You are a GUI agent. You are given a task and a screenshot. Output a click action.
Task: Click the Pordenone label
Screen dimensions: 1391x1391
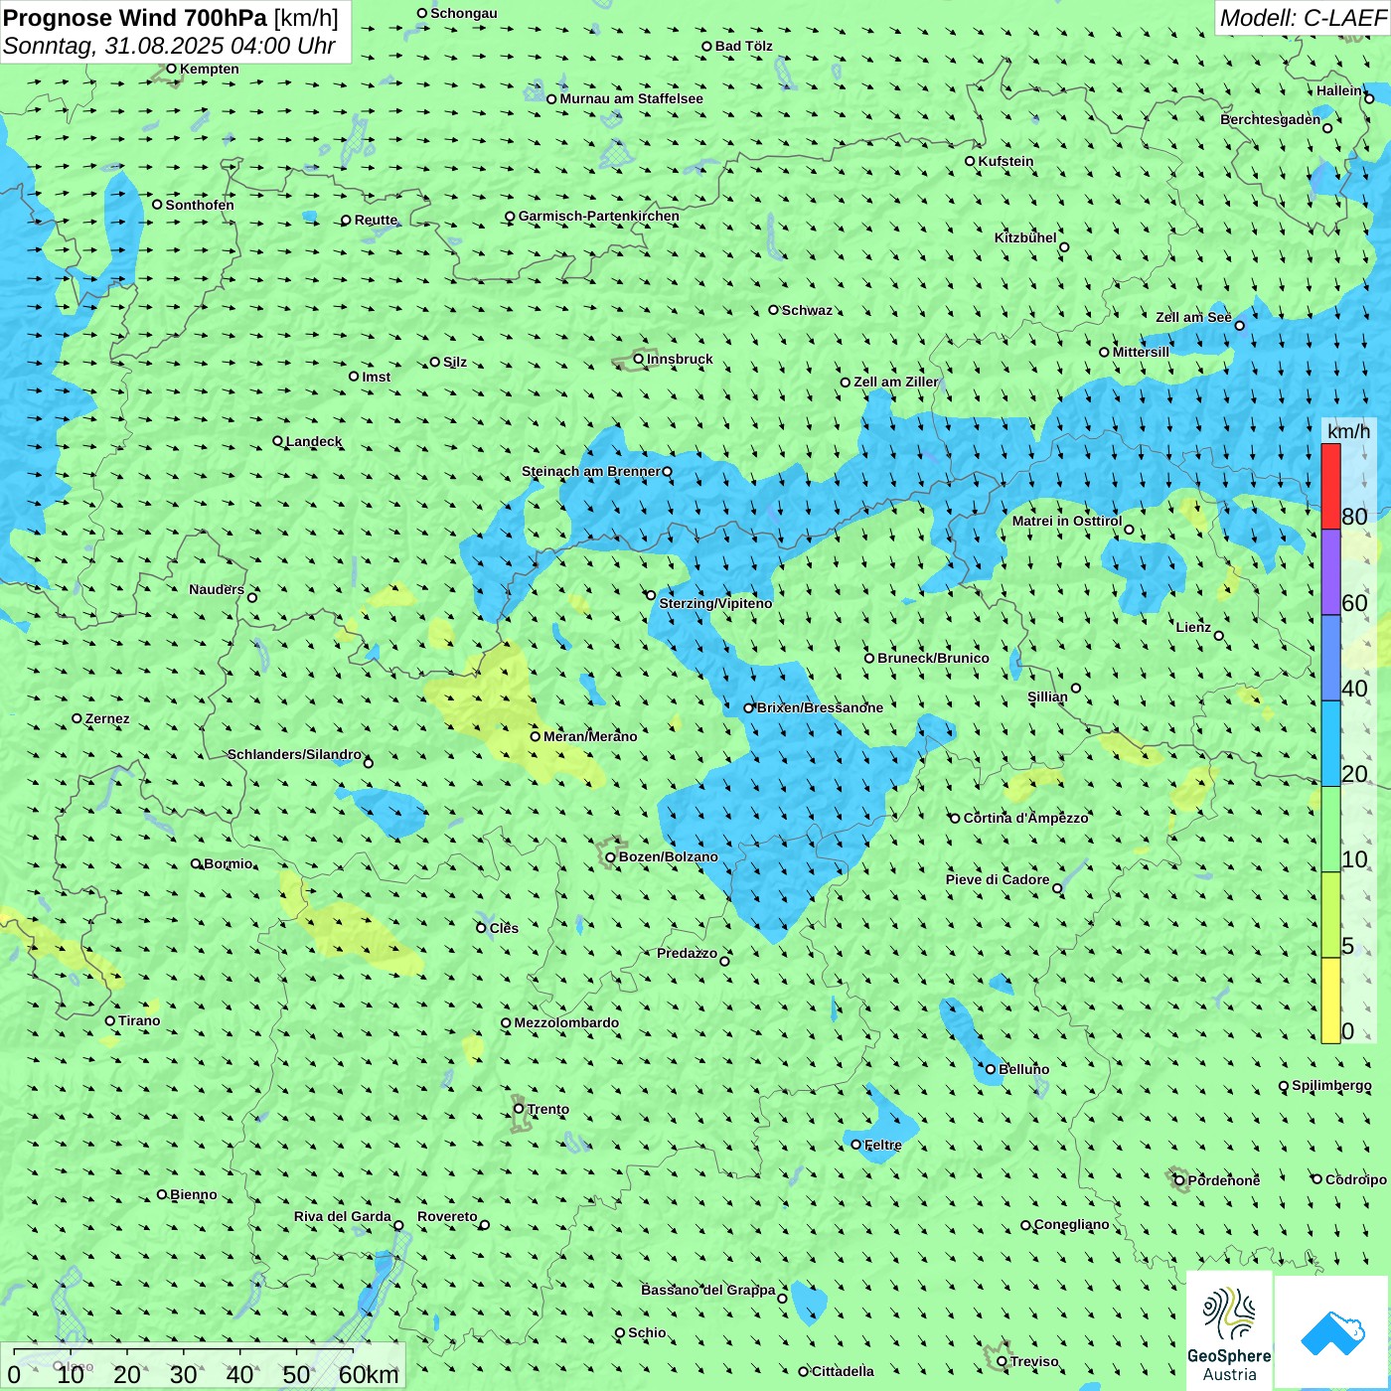click(x=1224, y=1180)
